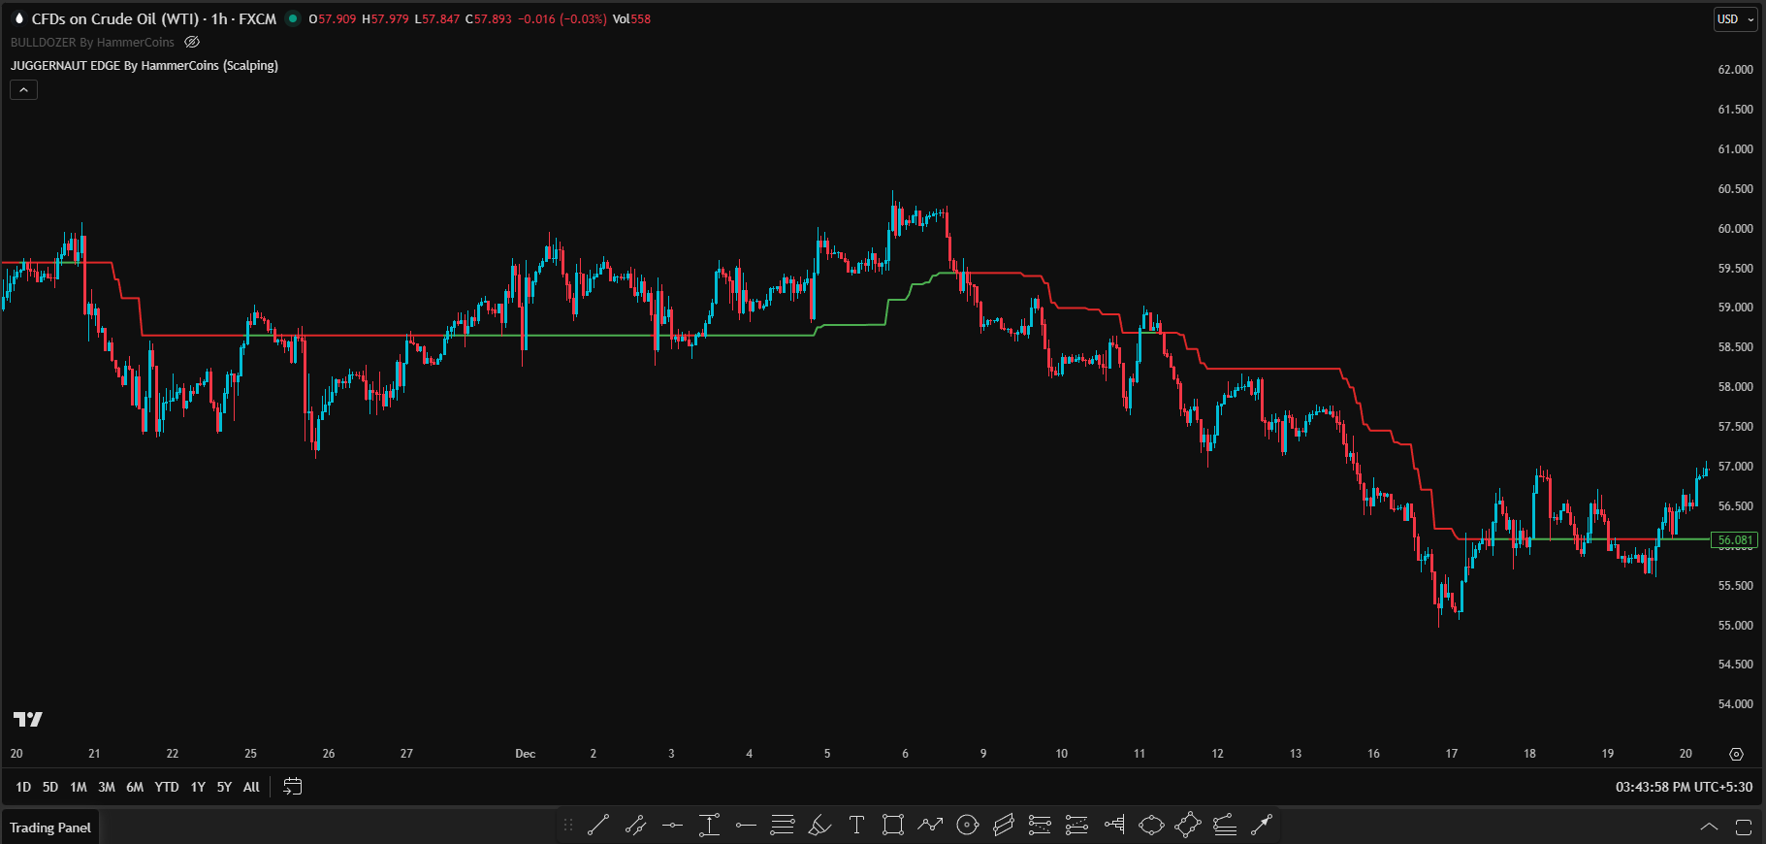Open the USD currency dropdown
Viewport: 1766px width, 844px height.
click(1735, 19)
